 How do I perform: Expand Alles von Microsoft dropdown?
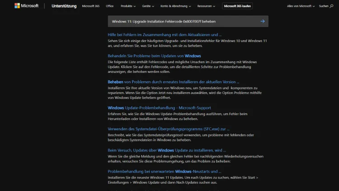coord(301,6)
